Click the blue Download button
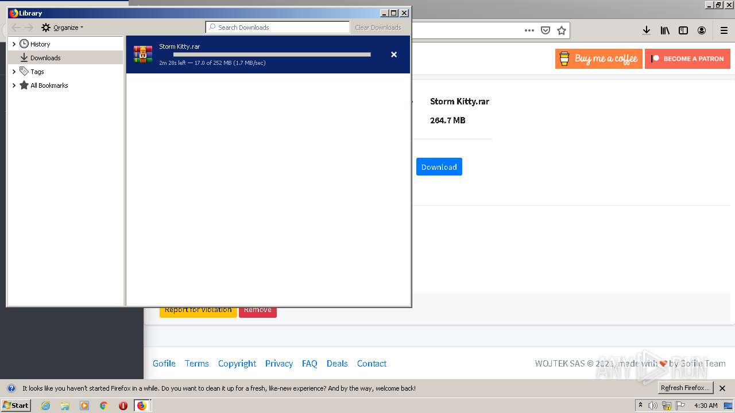Viewport: 735px width, 413px height. 439,167
